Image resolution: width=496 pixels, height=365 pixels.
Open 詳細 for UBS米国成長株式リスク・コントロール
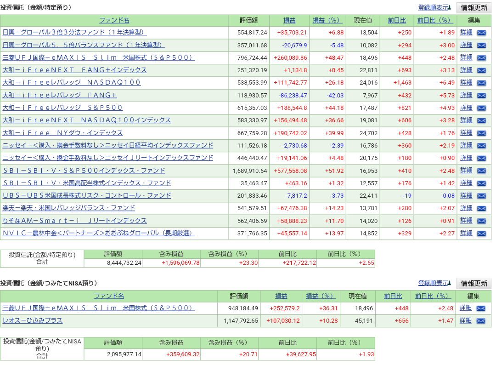tap(466, 195)
